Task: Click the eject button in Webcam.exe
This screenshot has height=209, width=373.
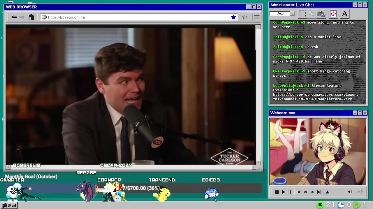Action: point(327,192)
